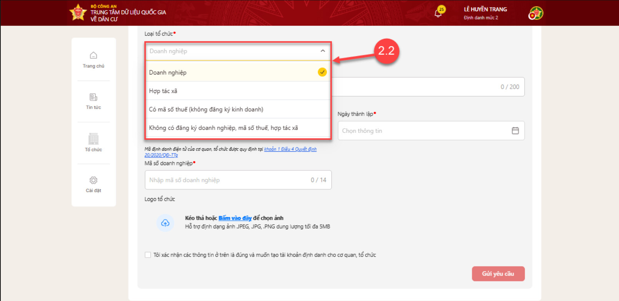Choose Không có đăng ký doanh nghiệp option

[x=238, y=128]
